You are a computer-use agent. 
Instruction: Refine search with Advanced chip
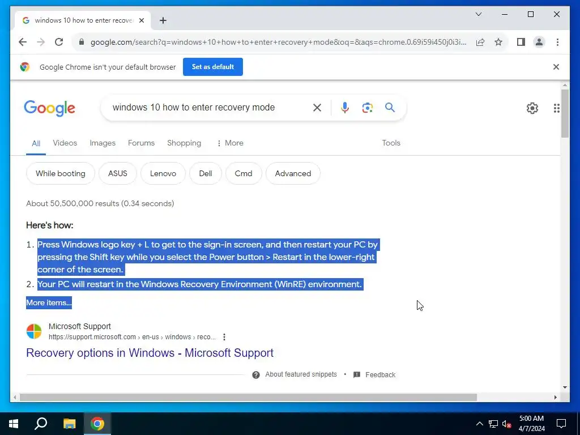(293, 173)
